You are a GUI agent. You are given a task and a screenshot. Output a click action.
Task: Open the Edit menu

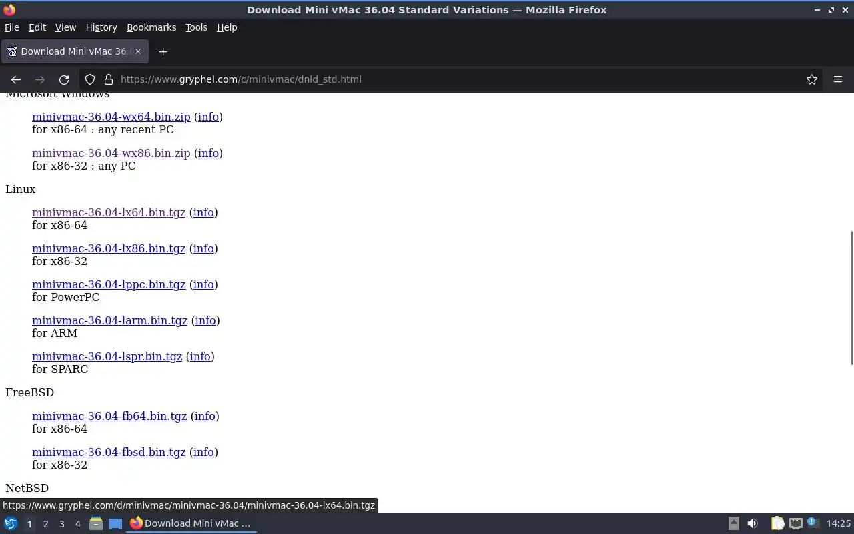37,27
